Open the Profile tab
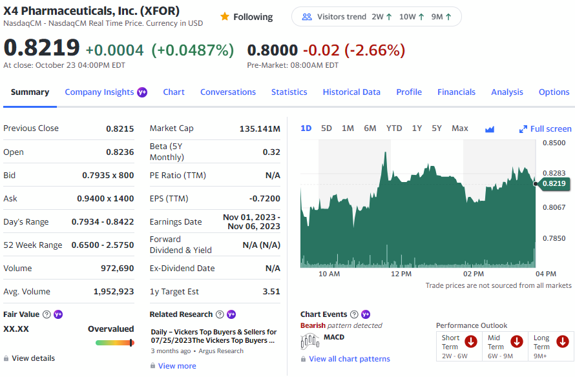This screenshot has height=377, width=575. [409, 92]
